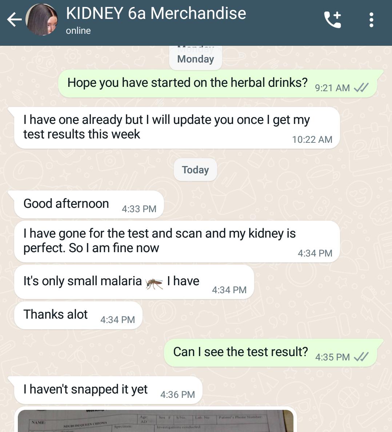
Task: Open the test result photo attachment
Action: click(156, 420)
